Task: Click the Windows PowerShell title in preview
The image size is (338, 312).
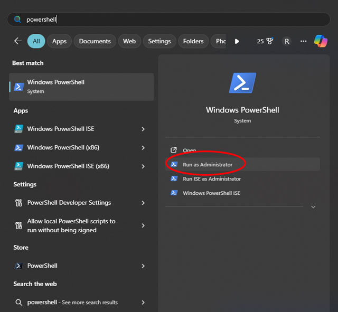Action: [242, 110]
